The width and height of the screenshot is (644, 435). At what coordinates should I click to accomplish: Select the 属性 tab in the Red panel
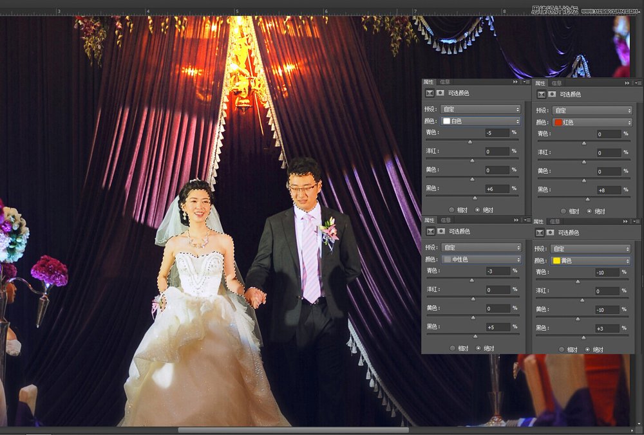[540, 83]
